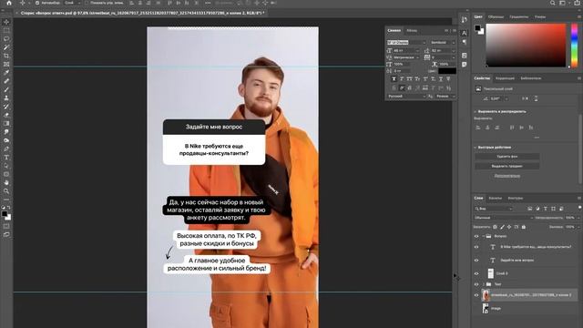Click the lock all icon in Layers panel
The width and height of the screenshot is (583, 328).
(524, 227)
